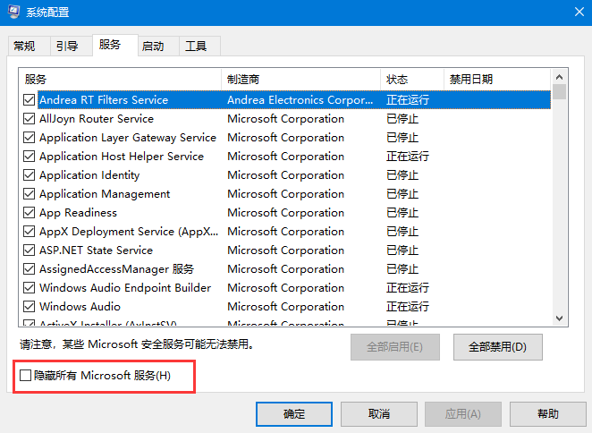Toggle the App Readiness service checkbox
592x433 pixels.
pyautogui.click(x=30, y=213)
